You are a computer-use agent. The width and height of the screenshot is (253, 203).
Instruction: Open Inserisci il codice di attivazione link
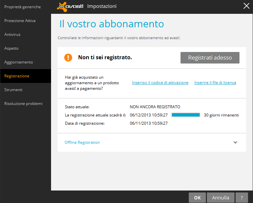coord(160,83)
